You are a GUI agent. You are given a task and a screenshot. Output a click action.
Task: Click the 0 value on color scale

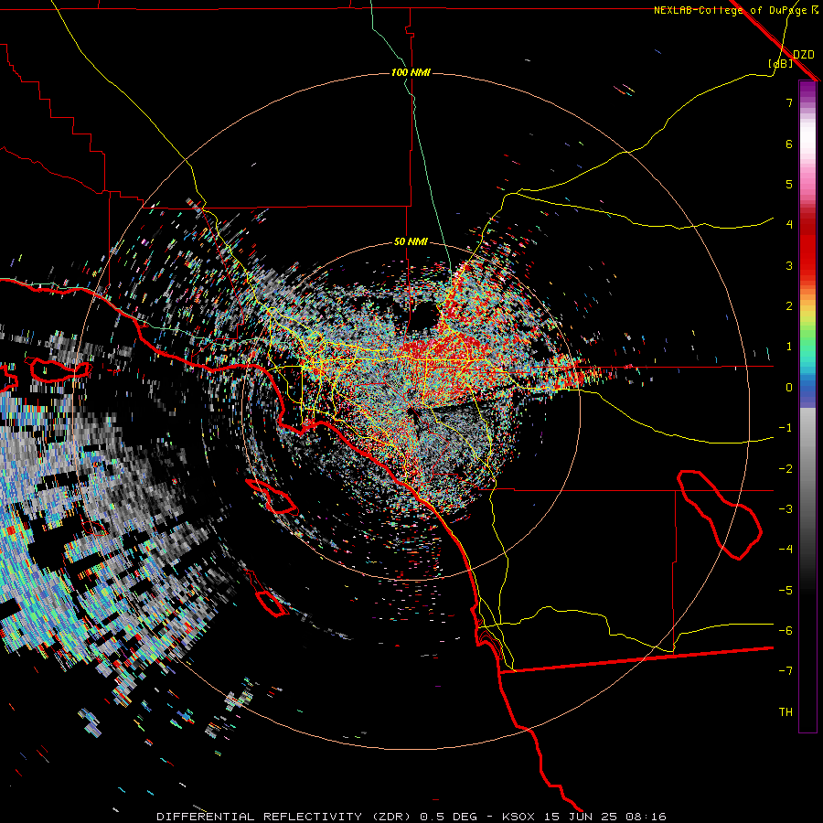(789, 388)
